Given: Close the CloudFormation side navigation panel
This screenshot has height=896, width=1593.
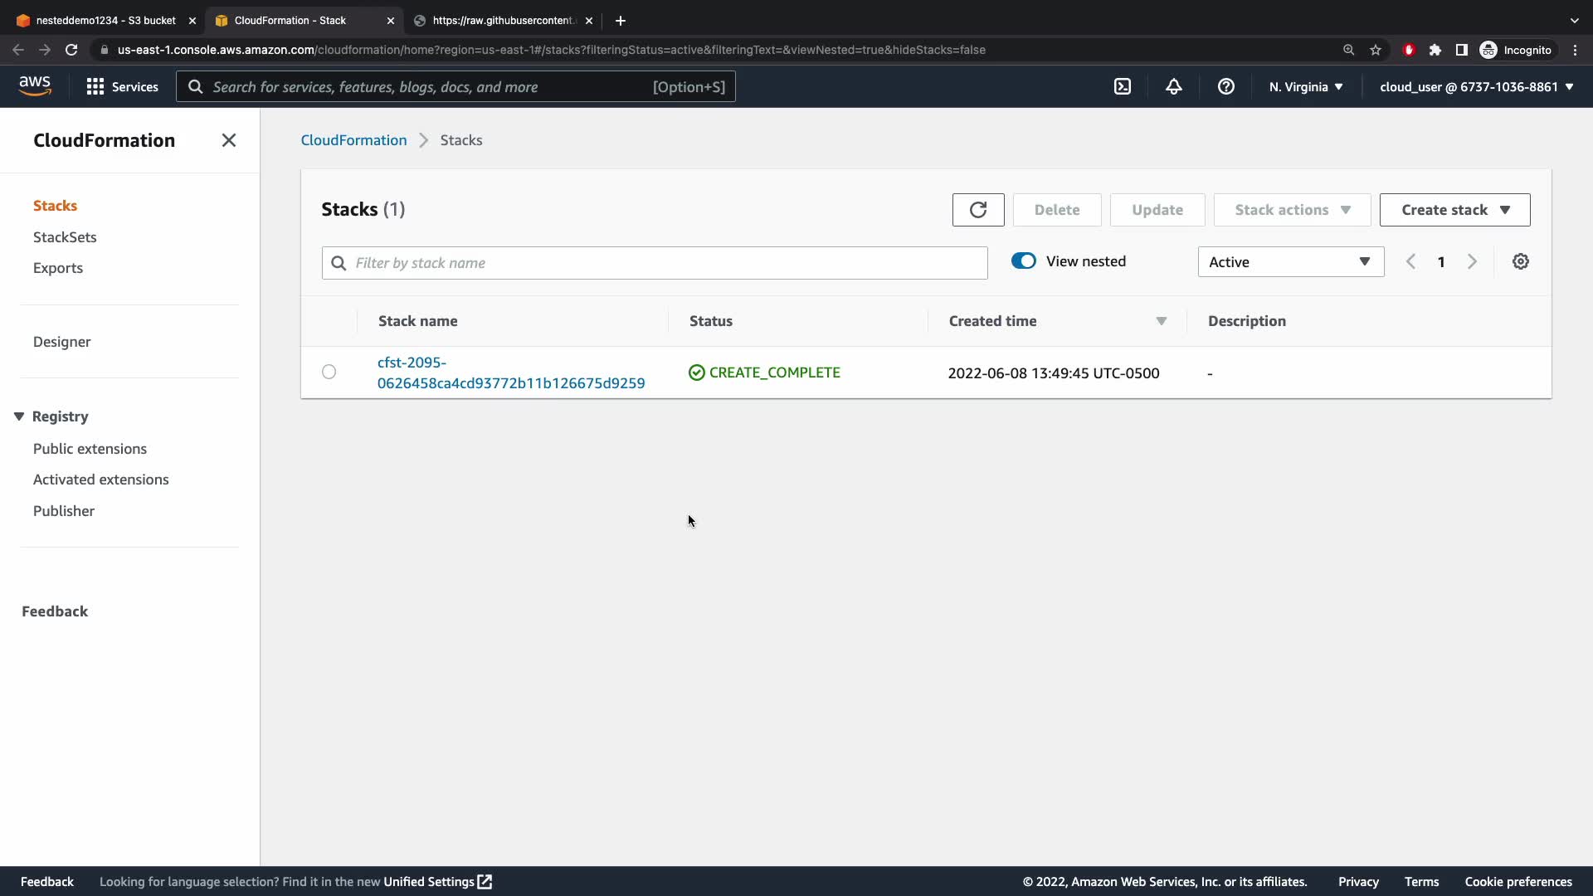Looking at the screenshot, I should pos(229,140).
